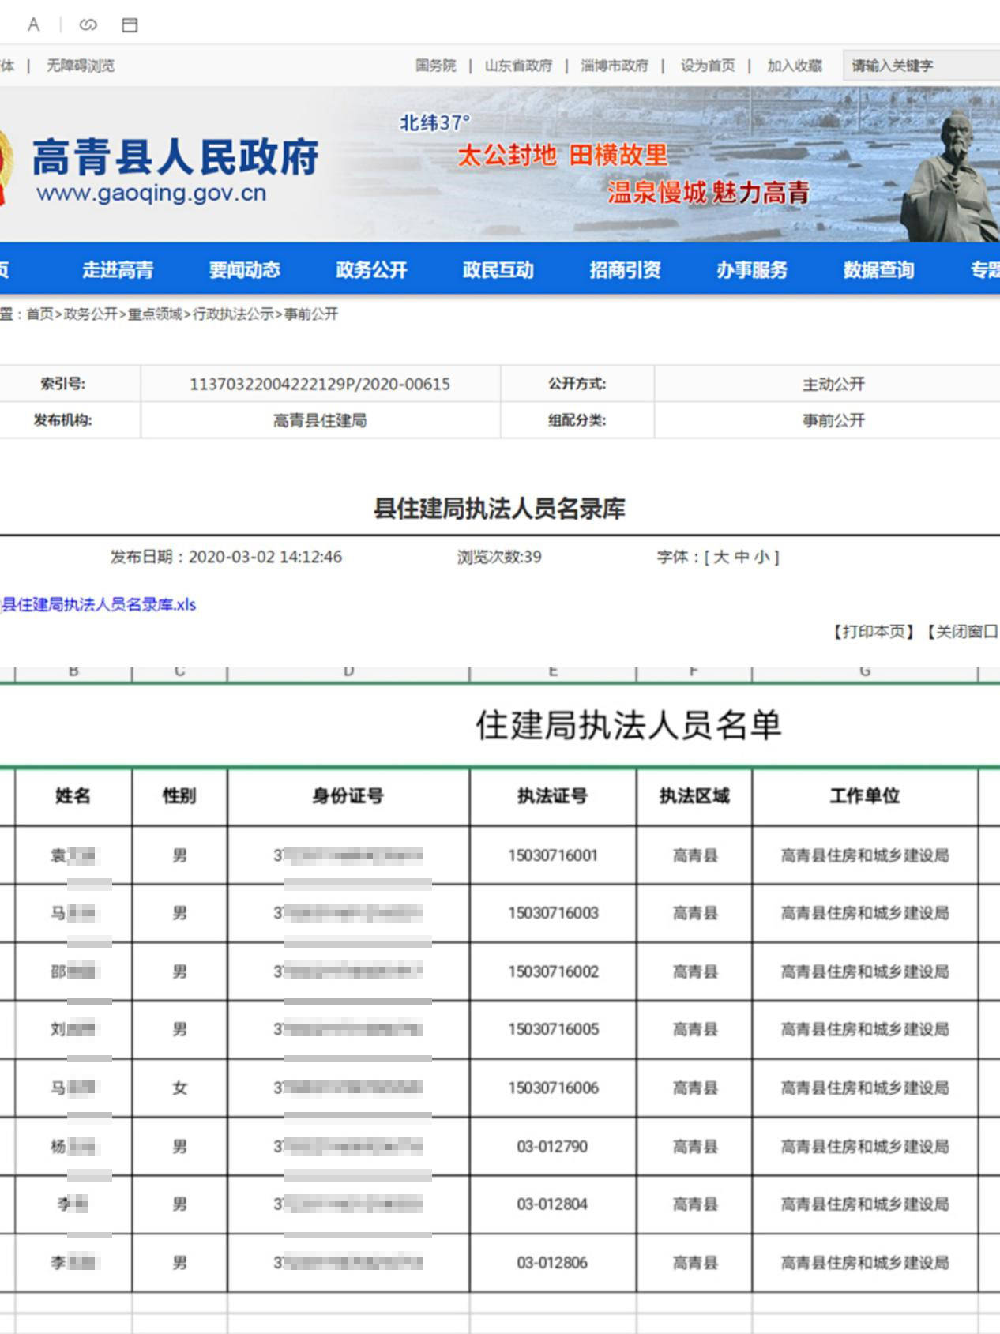Click certificate number 03-012806
1000x1334 pixels.
point(552,1262)
